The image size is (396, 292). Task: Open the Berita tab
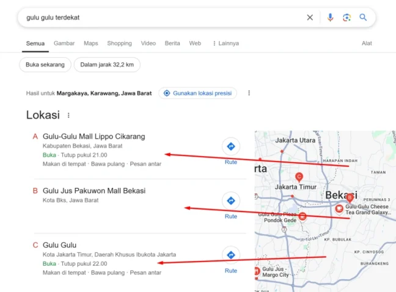pos(172,43)
